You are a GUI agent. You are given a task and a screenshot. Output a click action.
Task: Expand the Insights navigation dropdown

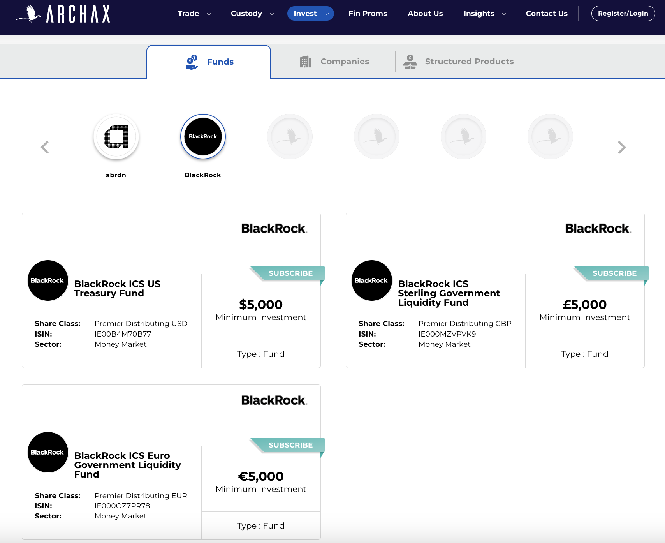click(484, 14)
